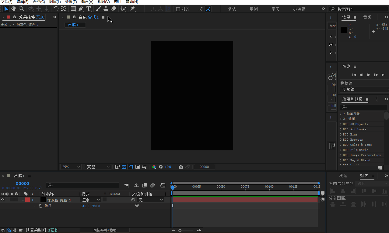Screen dimensions: 389x233
Task: Click the 切换开关/模式 button
Action: point(104,230)
